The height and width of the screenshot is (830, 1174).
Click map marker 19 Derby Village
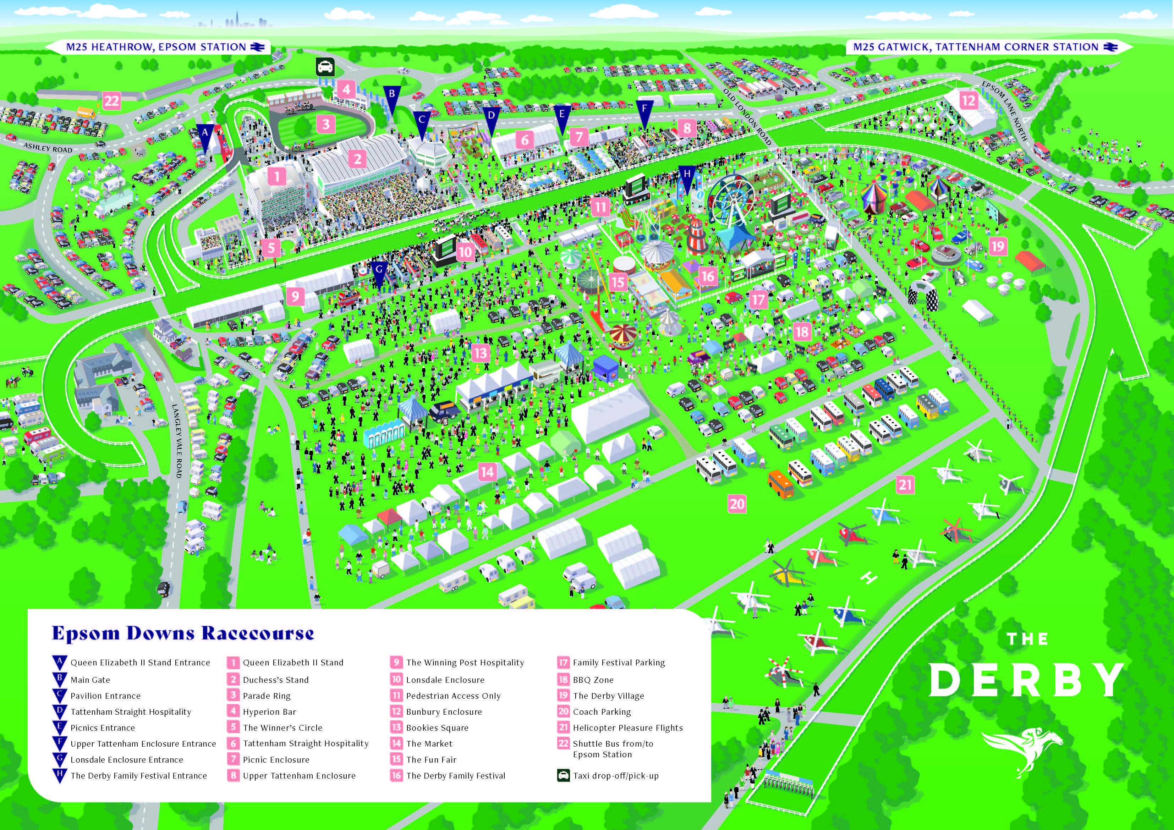point(998,247)
